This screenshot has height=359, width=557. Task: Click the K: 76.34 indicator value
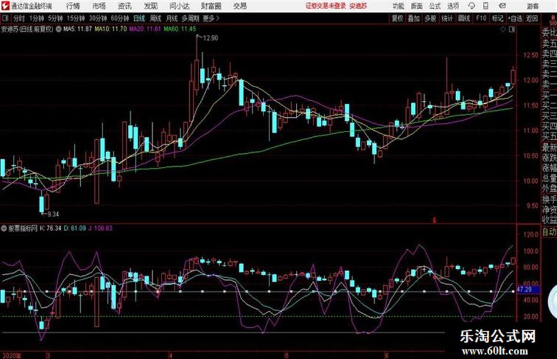[51, 228]
